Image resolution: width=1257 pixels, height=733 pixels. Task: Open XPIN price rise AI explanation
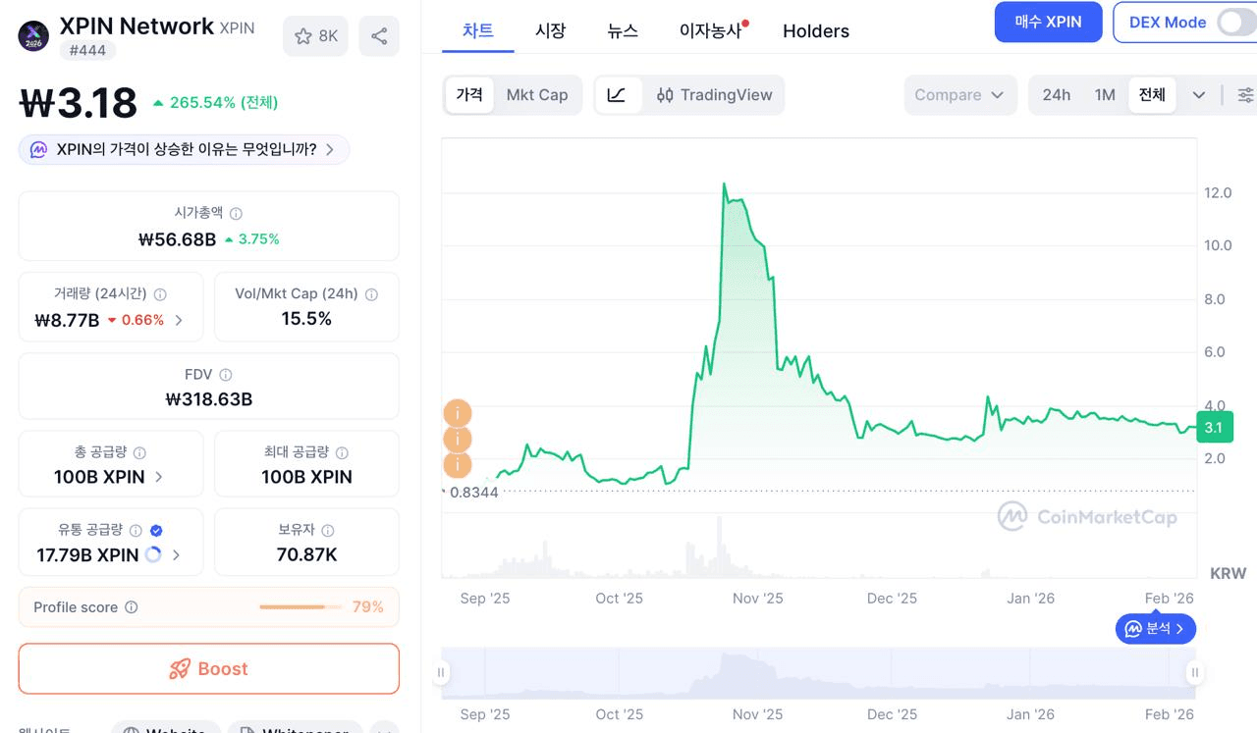coord(185,150)
